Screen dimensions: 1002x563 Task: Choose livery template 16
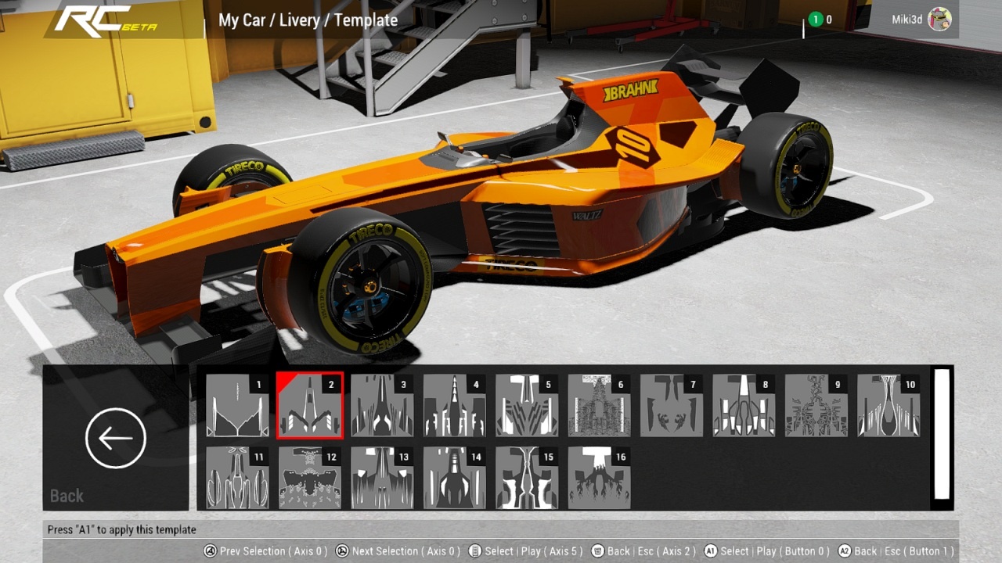[599, 477]
